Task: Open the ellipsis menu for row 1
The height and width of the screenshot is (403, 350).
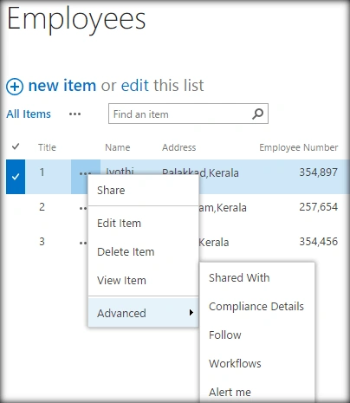Action: click(x=84, y=173)
